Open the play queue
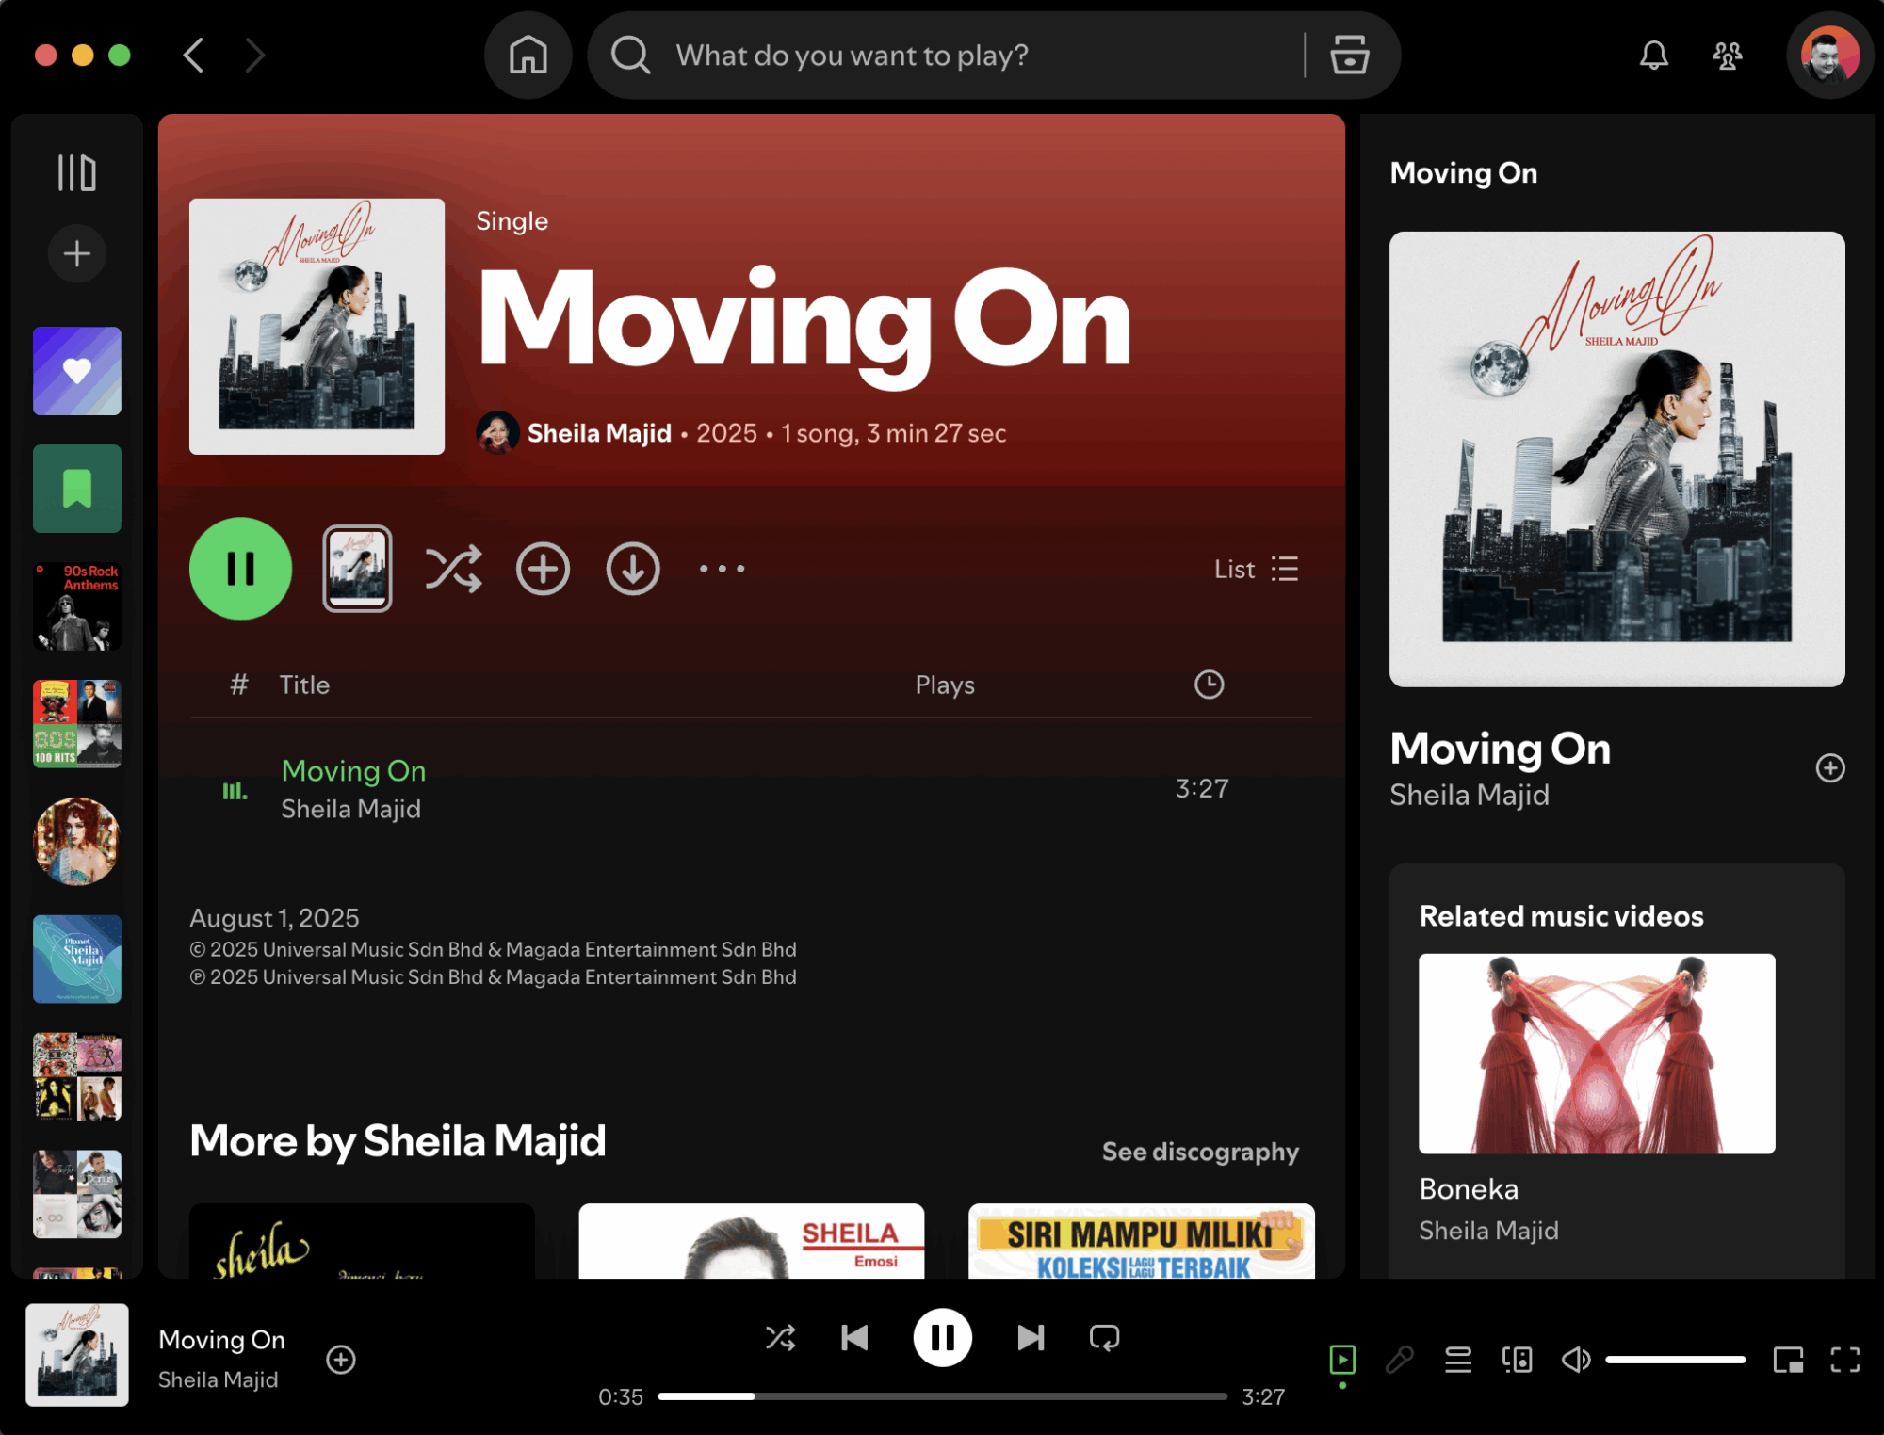Screen dimensions: 1884x1435 (1458, 1360)
